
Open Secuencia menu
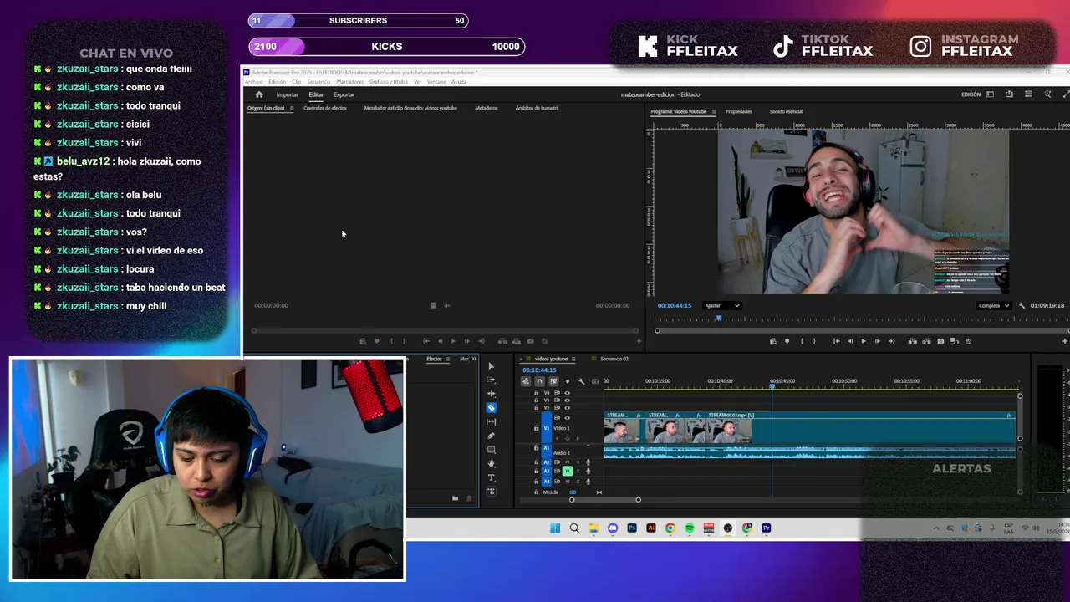(318, 82)
